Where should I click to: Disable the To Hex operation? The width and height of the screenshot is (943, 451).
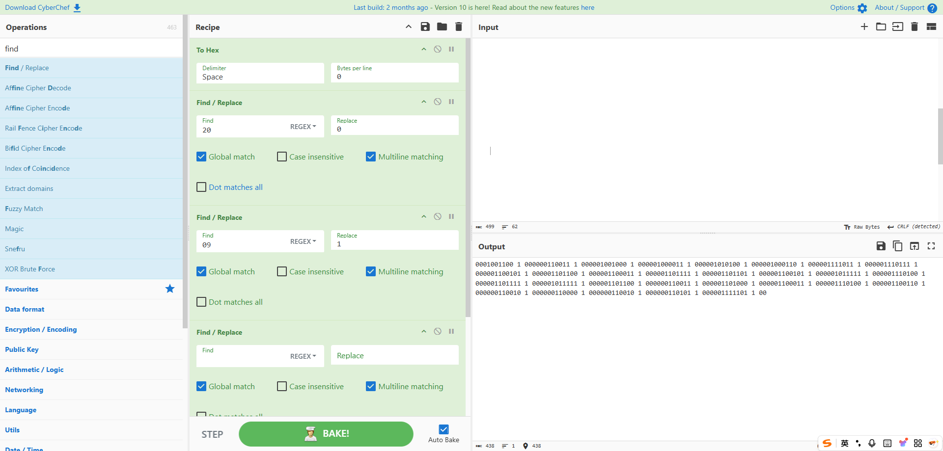438,50
